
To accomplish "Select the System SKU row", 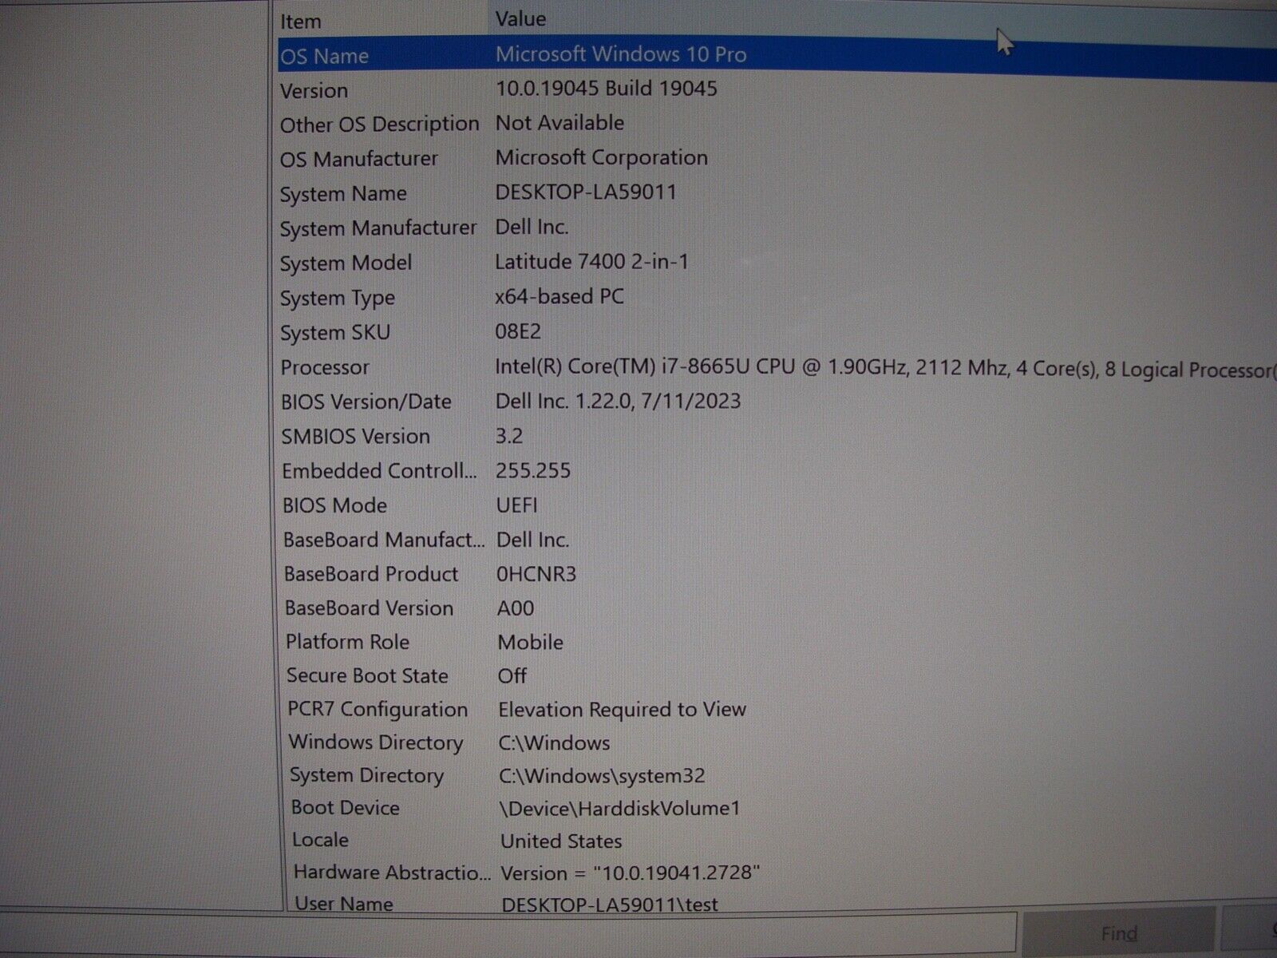I will point(335,333).
